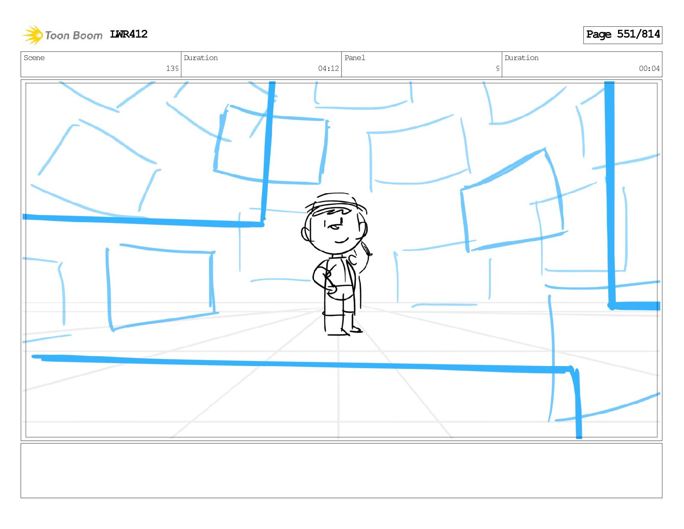Screen dimensions: 684x529
Task: Click the empty notes box below the panel
Action: coord(341,471)
